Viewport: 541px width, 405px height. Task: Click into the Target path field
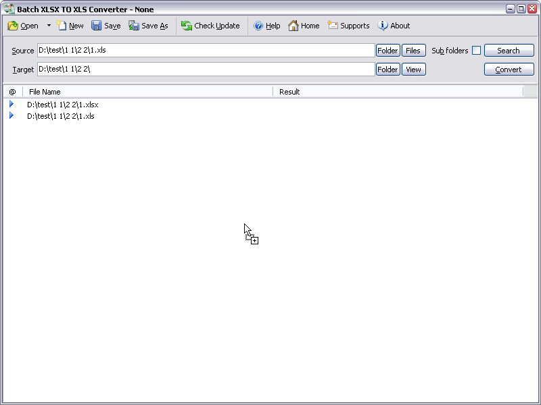click(x=206, y=70)
